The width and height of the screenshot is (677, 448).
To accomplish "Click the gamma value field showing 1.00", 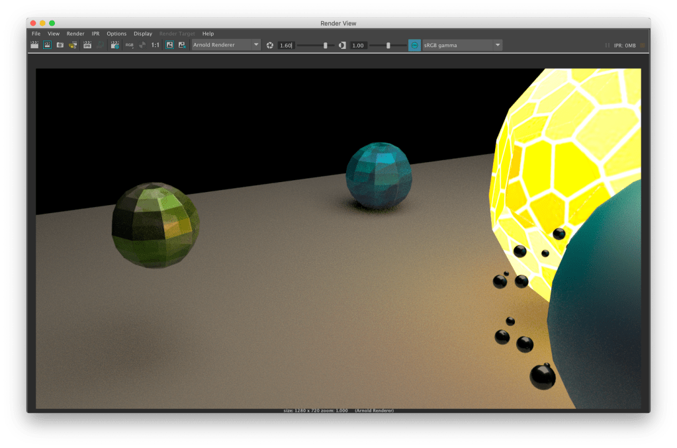I will [x=358, y=45].
